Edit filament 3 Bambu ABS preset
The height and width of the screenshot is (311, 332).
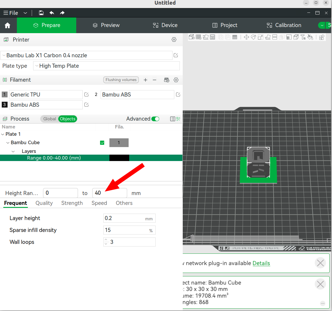pyautogui.click(x=86, y=105)
